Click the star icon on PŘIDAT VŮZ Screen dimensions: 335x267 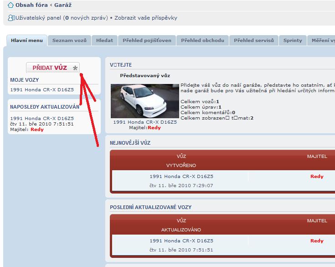coord(75,68)
